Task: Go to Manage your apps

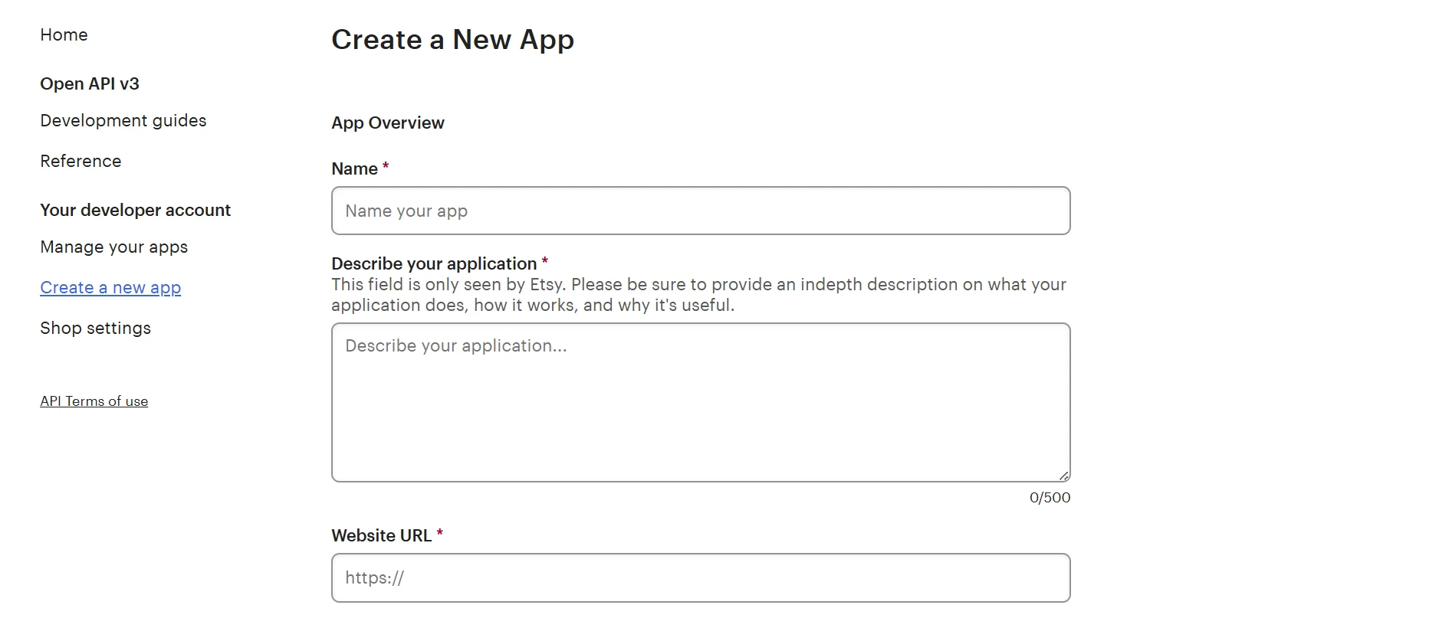Action: tap(113, 247)
